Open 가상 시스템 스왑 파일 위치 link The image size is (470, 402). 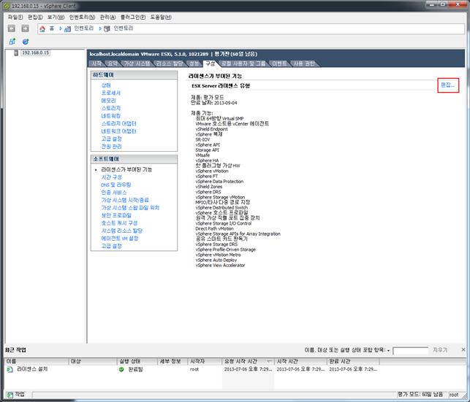pos(130,208)
